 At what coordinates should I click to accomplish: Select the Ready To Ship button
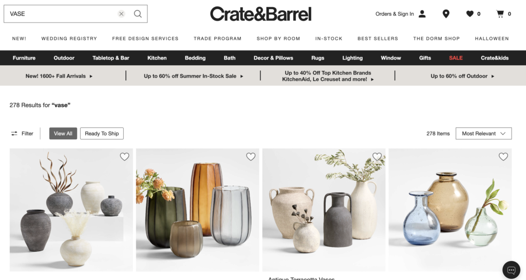click(102, 134)
